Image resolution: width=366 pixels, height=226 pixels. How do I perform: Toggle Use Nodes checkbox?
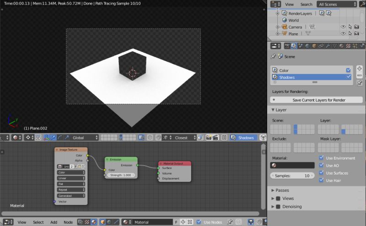coord(199,222)
